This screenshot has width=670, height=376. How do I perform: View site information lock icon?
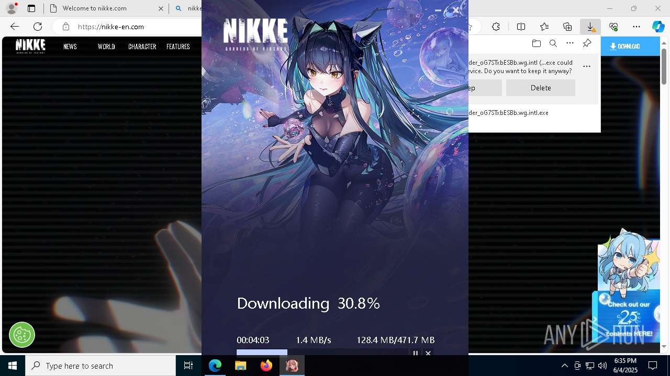[x=65, y=27]
